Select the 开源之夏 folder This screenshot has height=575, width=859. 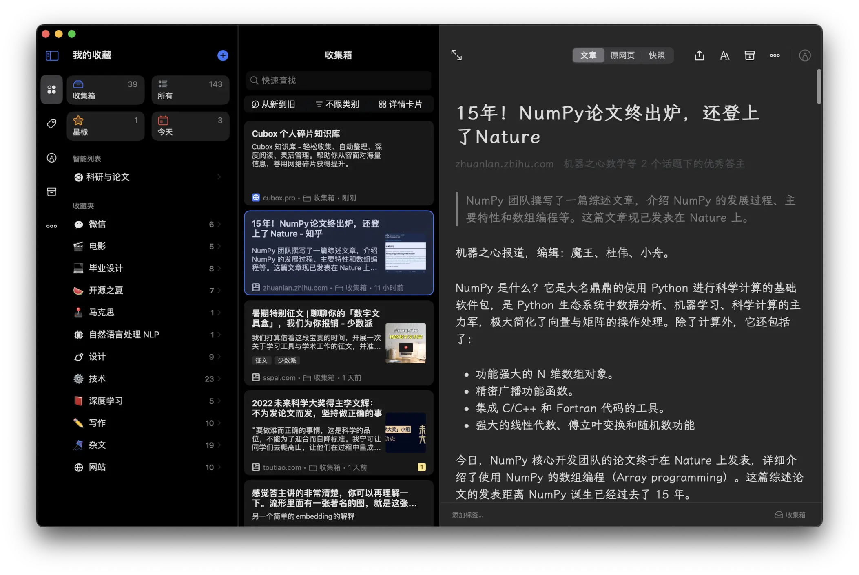[x=148, y=290]
